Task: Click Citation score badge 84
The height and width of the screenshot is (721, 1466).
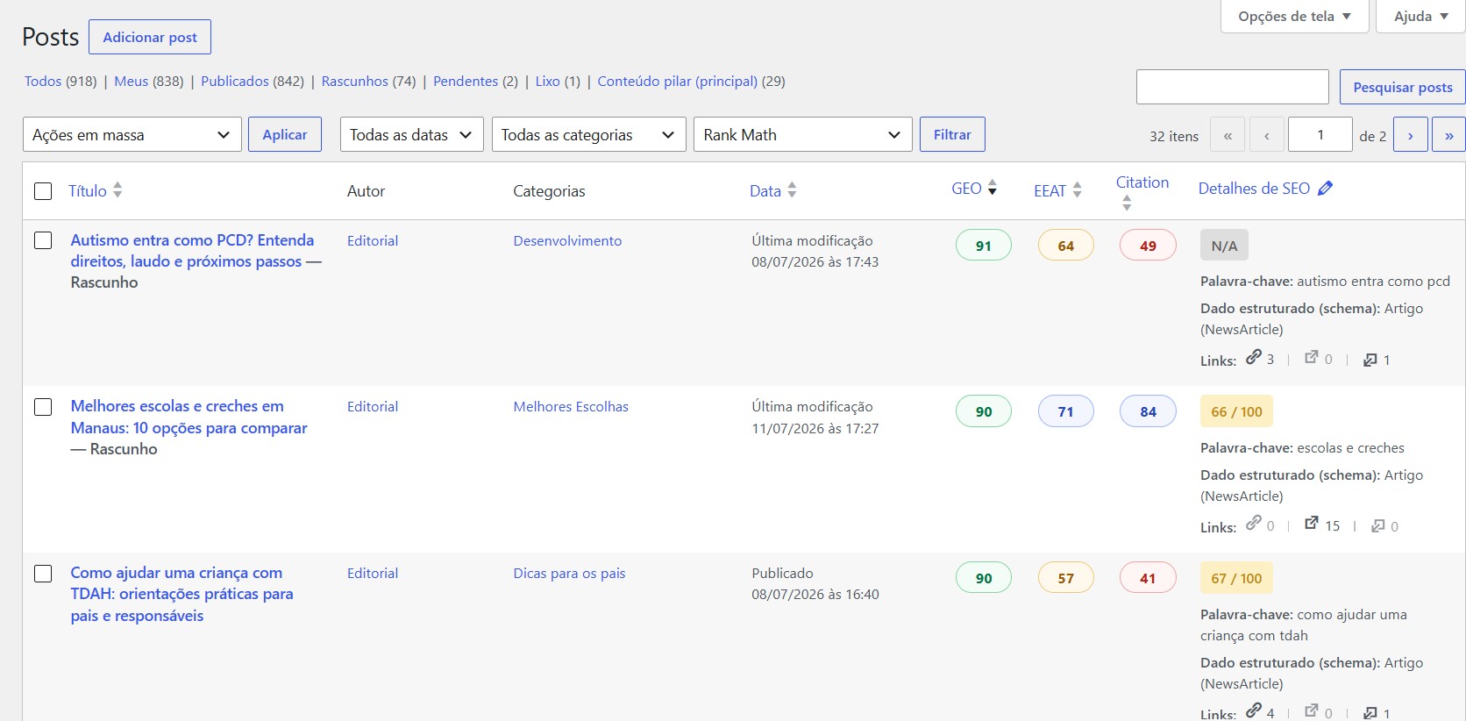Action: coord(1148,411)
